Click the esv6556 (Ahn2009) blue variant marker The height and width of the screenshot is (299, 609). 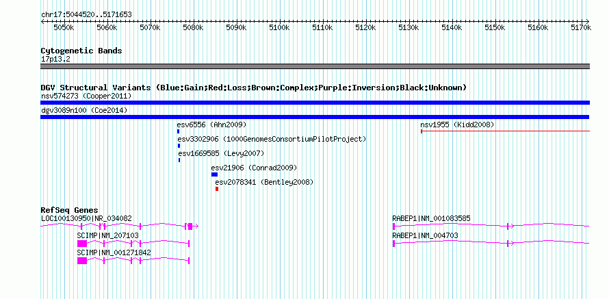(x=179, y=131)
